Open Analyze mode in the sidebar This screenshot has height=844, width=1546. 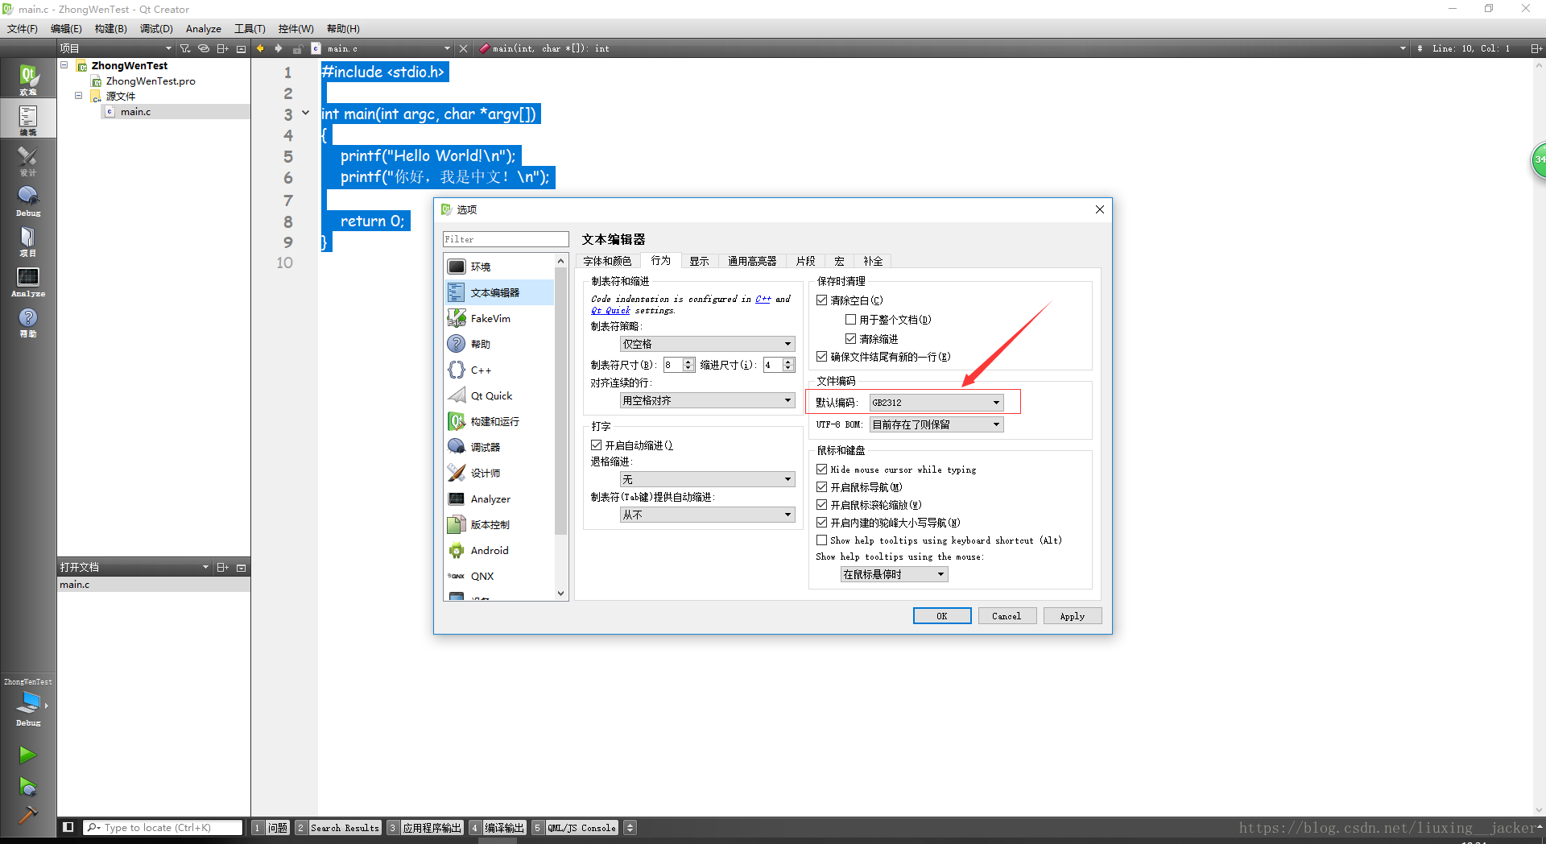point(28,281)
